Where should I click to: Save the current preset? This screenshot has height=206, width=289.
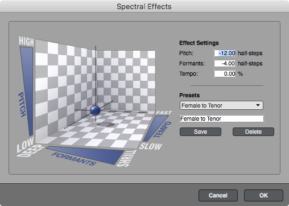(x=200, y=131)
